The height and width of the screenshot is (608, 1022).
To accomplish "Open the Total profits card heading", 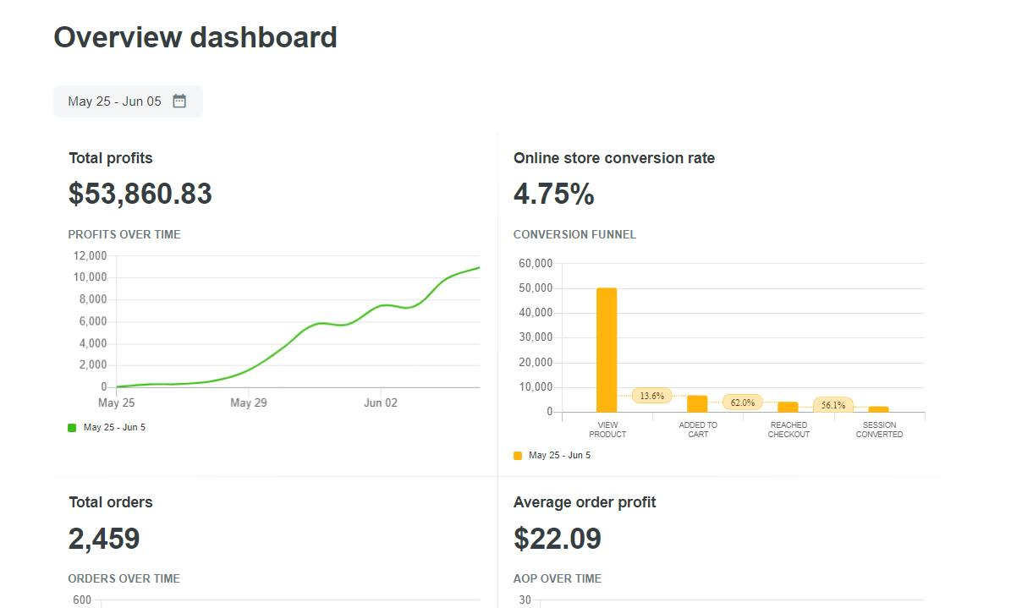I will point(111,158).
